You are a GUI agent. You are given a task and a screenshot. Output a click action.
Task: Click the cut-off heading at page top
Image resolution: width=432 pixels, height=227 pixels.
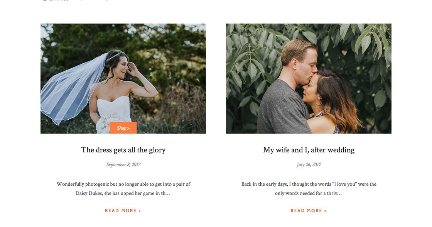pos(78,1)
